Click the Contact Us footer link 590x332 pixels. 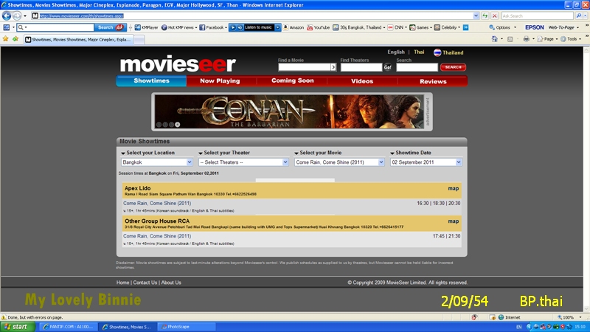click(145, 283)
